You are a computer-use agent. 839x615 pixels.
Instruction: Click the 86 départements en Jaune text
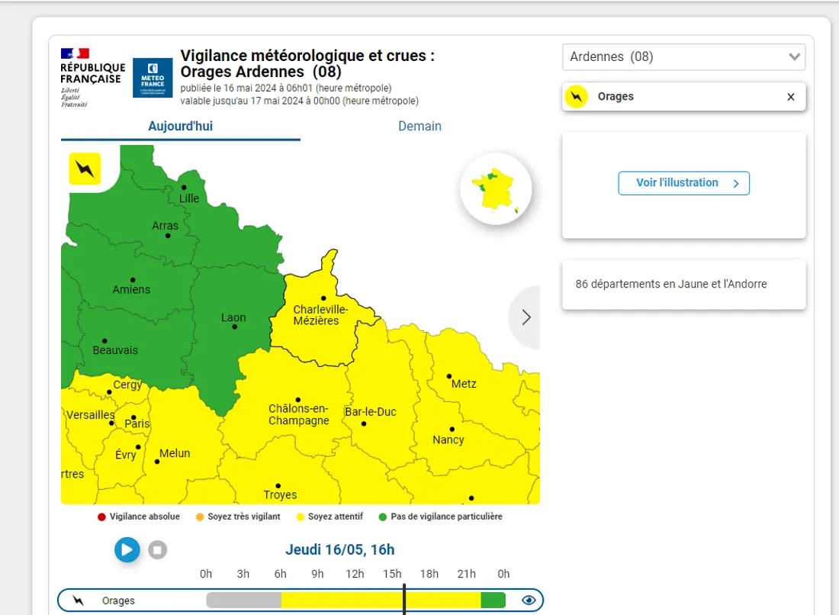(671, 284)
